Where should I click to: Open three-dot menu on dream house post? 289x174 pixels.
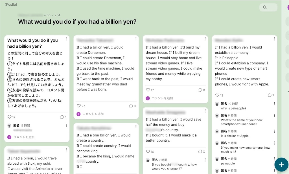pos(205,39)
